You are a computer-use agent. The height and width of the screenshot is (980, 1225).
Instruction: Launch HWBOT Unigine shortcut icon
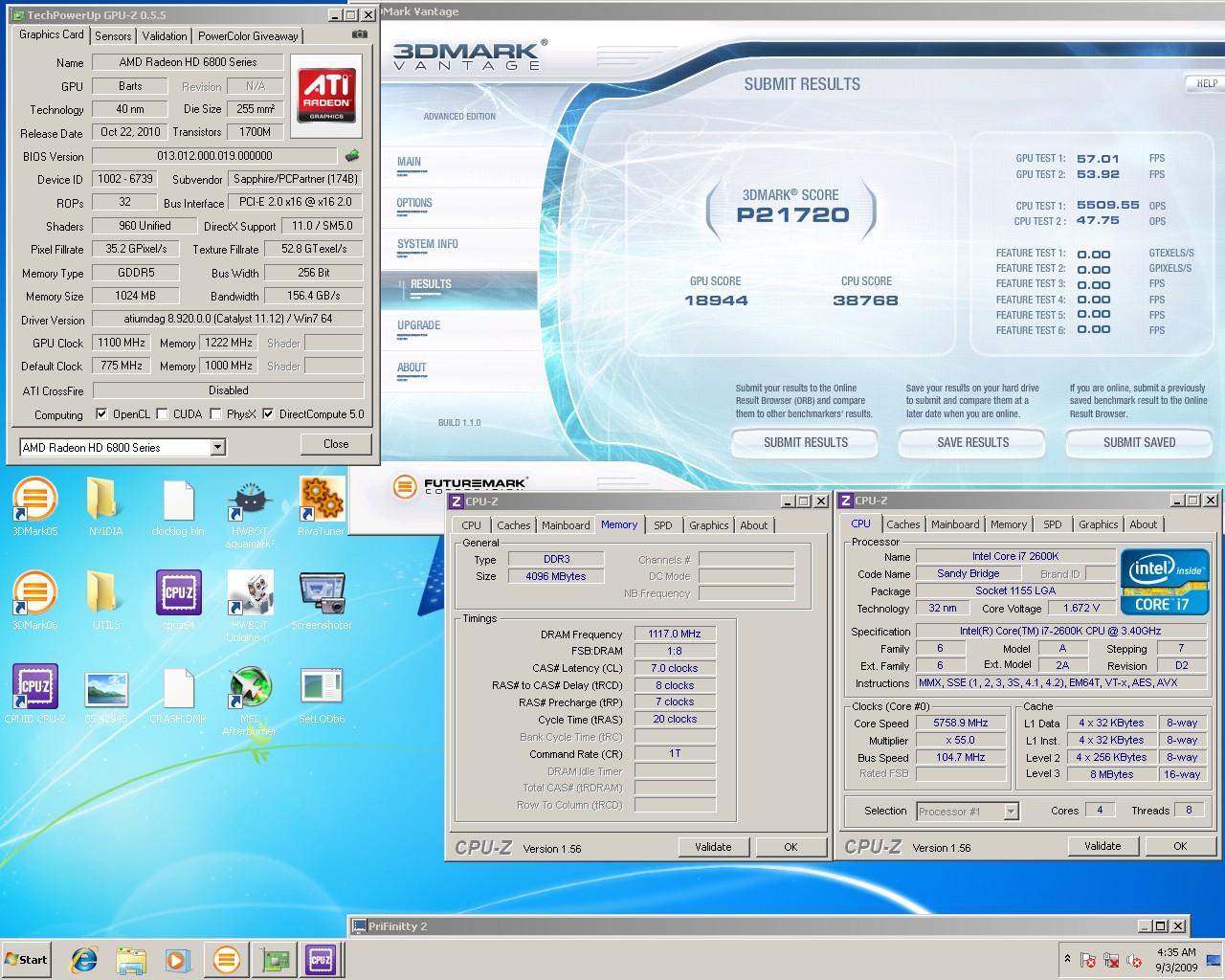(x=250, y=607)
